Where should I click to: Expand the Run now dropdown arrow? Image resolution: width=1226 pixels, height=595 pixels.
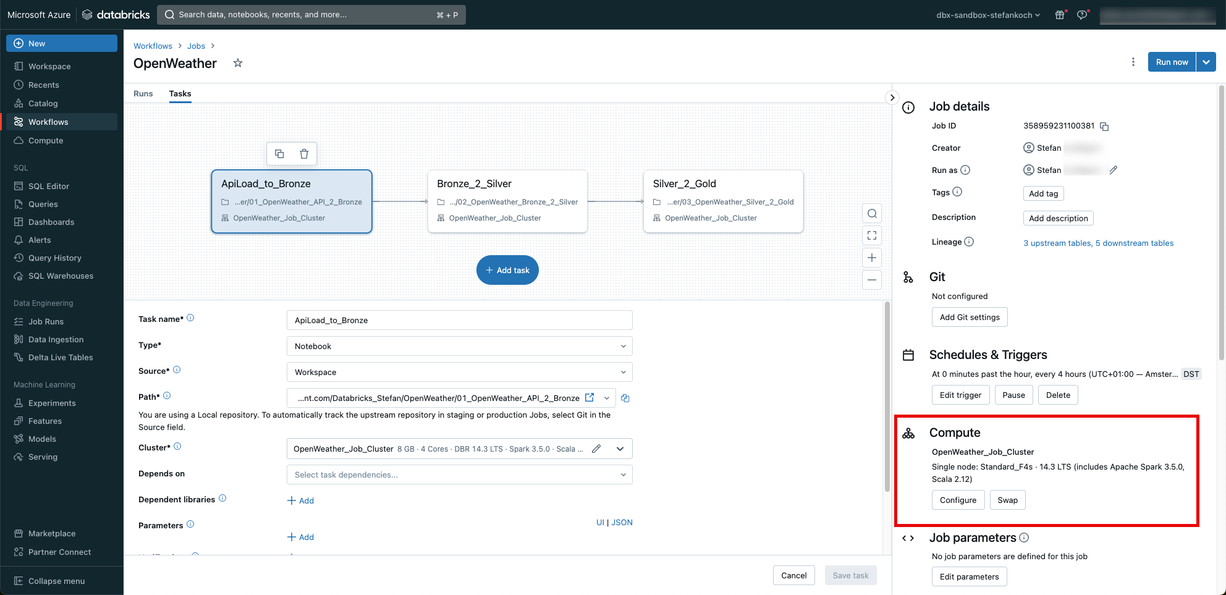click(1206, 62)
